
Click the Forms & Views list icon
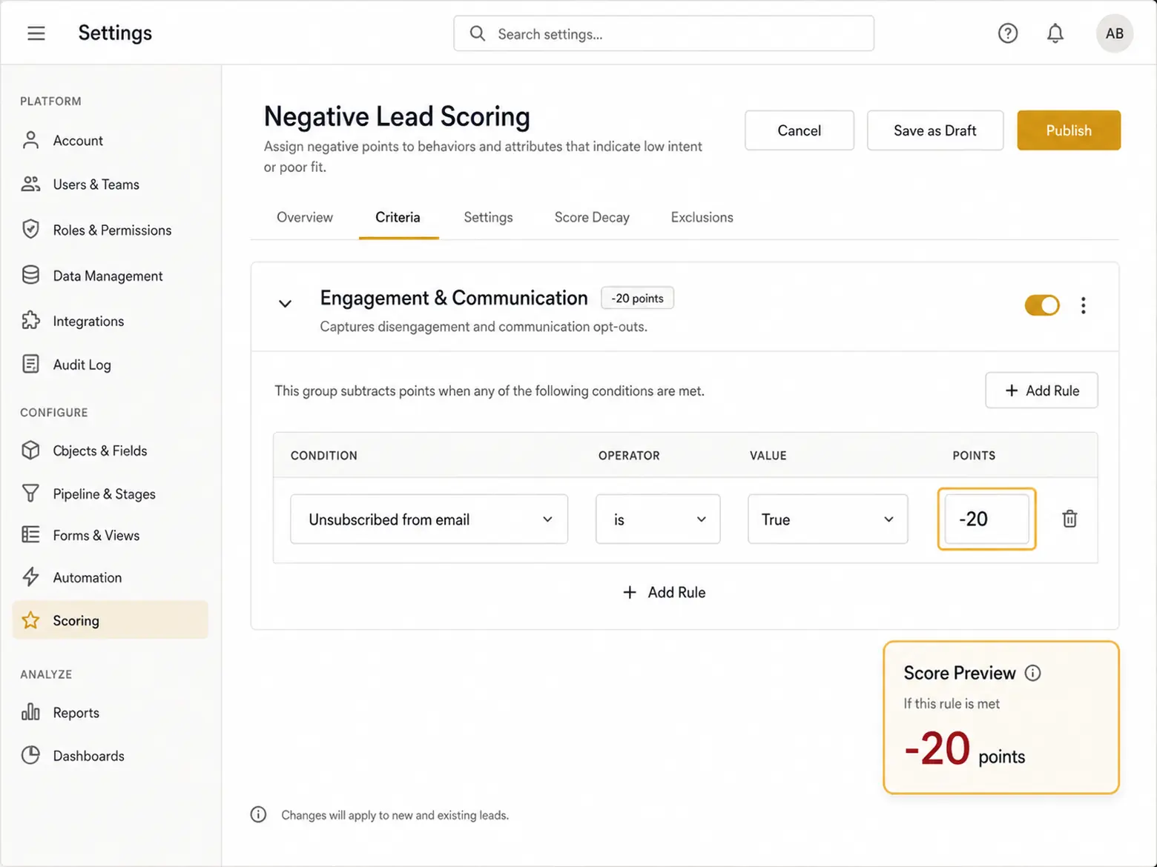30,534
